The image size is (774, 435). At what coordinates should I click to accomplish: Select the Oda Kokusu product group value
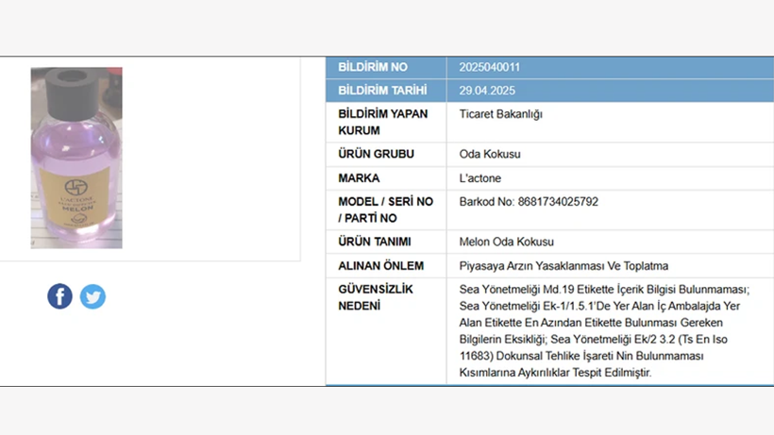(489, 154)
